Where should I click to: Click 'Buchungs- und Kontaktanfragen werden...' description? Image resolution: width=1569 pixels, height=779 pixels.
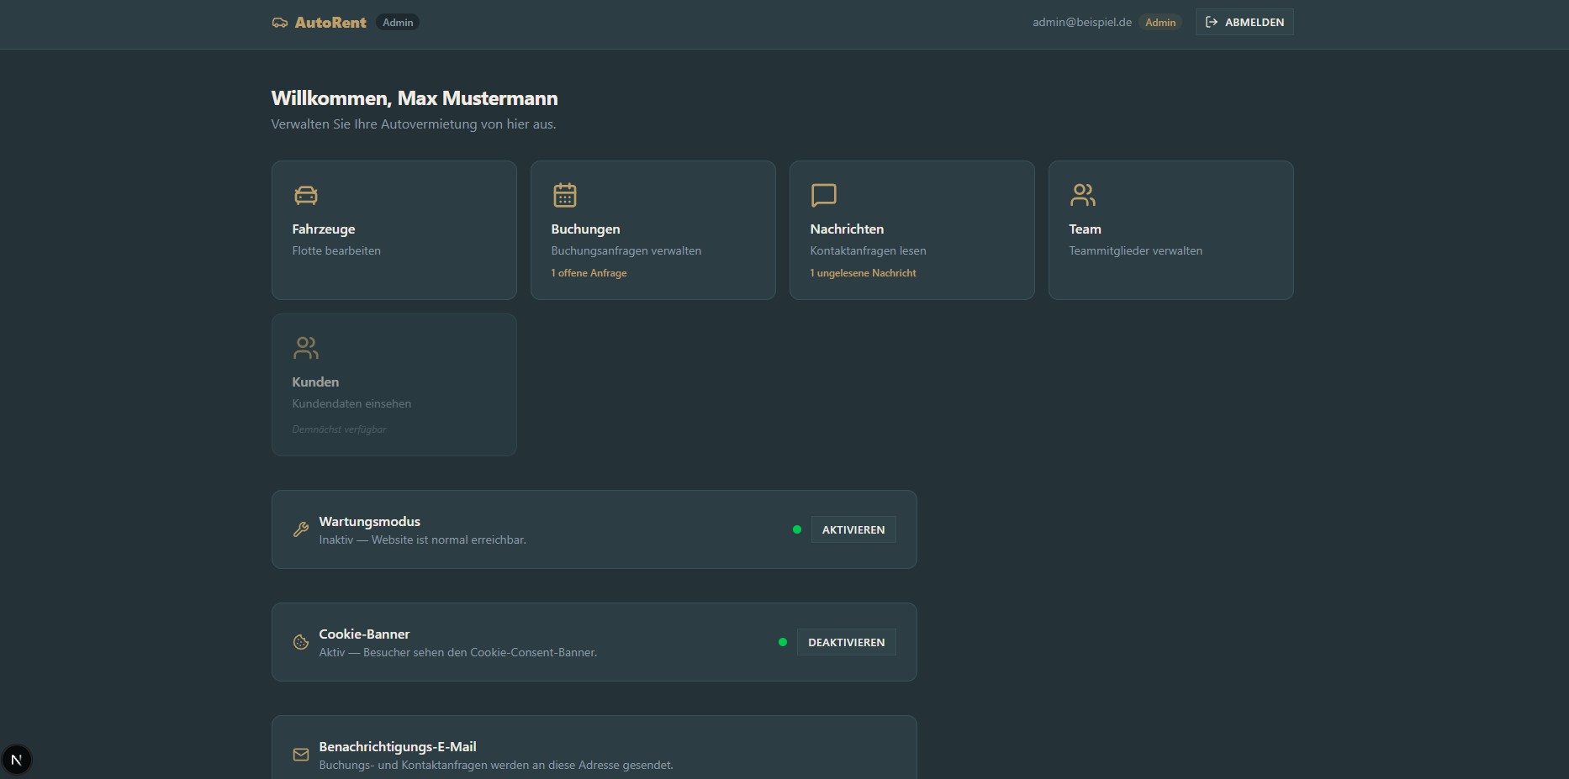coord(496,765)
